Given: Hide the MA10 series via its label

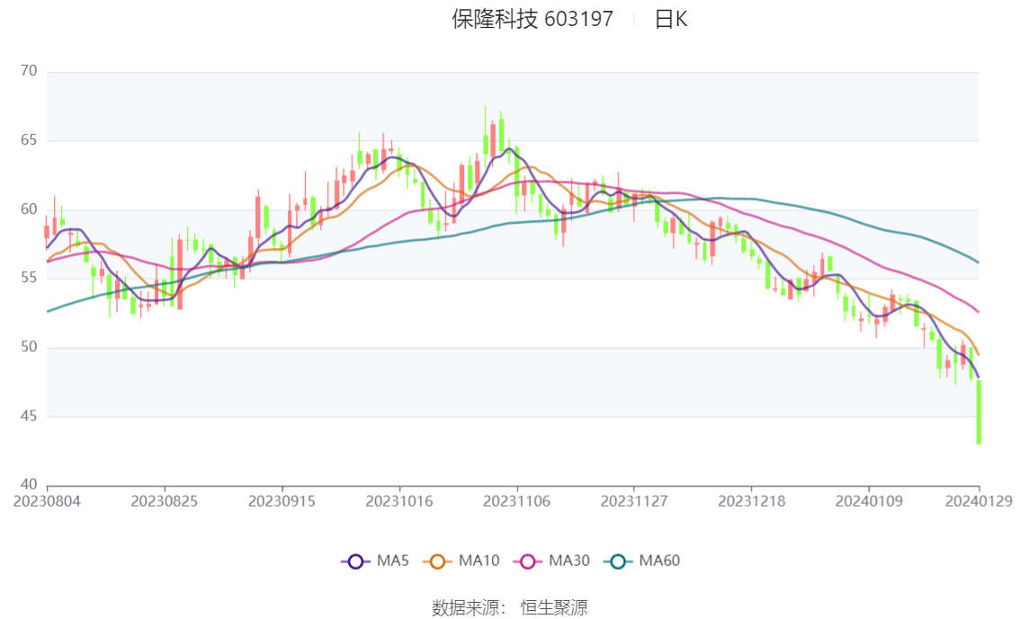Looking at the screenshot, I should coord(479,562).
